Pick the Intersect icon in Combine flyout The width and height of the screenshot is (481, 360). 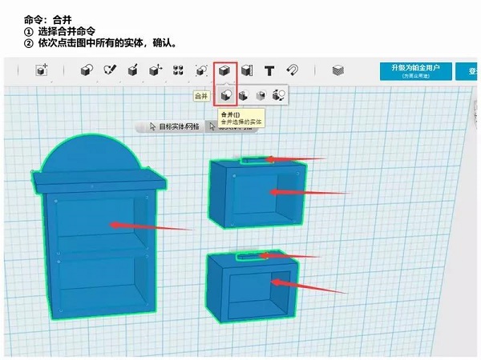coord(261,95)
